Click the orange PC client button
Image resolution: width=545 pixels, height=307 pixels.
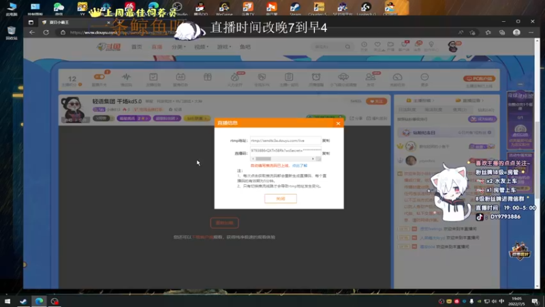480,78
